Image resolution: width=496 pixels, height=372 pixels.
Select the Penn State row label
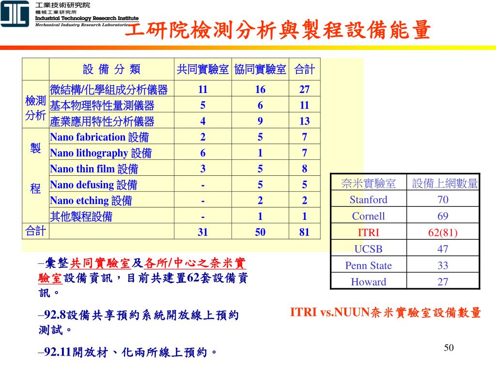pos(369,265)
